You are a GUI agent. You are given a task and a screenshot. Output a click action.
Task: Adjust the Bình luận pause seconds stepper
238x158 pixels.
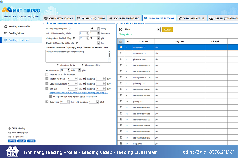104,88
